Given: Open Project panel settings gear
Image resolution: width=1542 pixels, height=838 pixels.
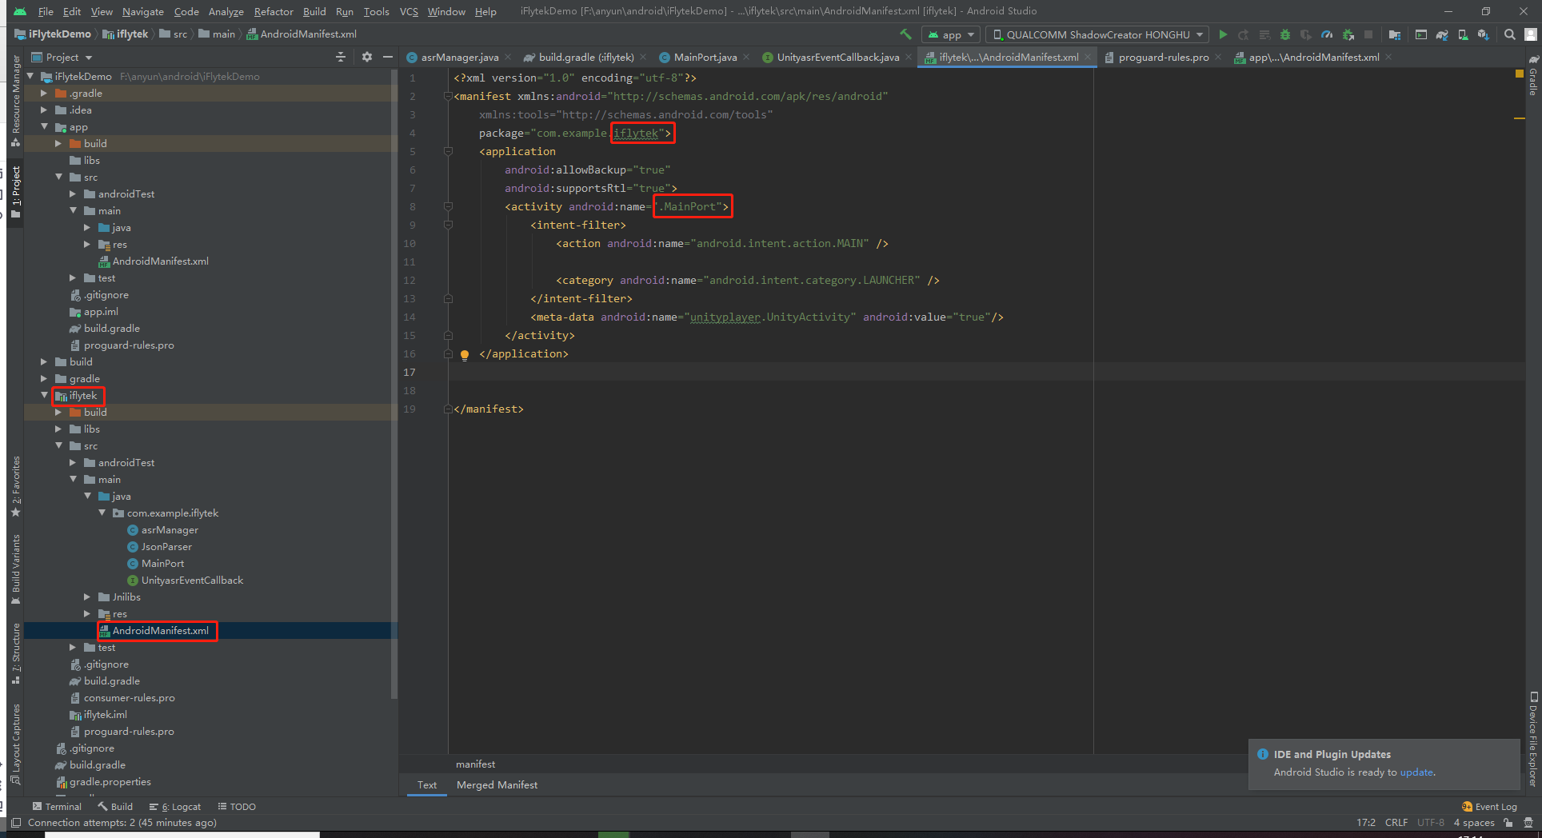Looking at the screenshot, I should click(x=367, y=57).
